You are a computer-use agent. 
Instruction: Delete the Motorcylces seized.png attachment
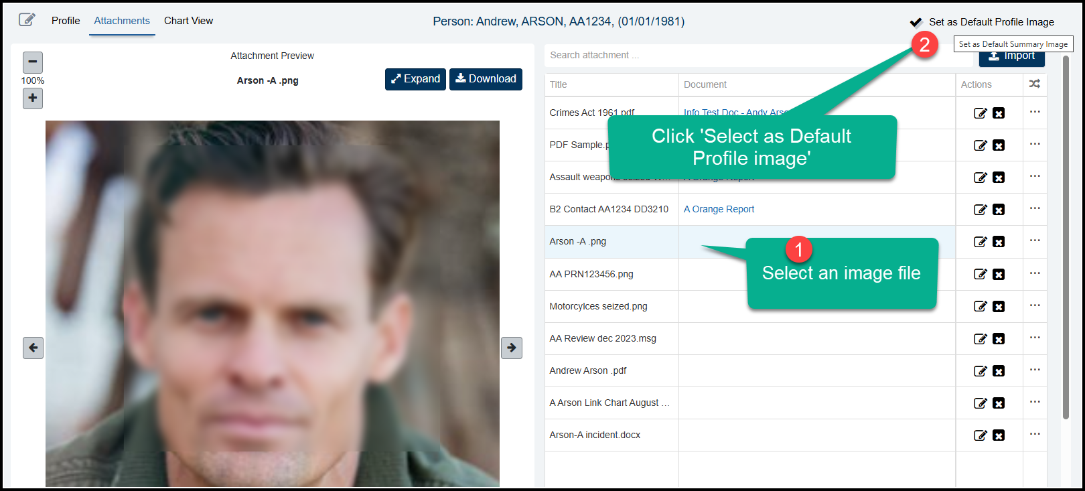point(999,306)
